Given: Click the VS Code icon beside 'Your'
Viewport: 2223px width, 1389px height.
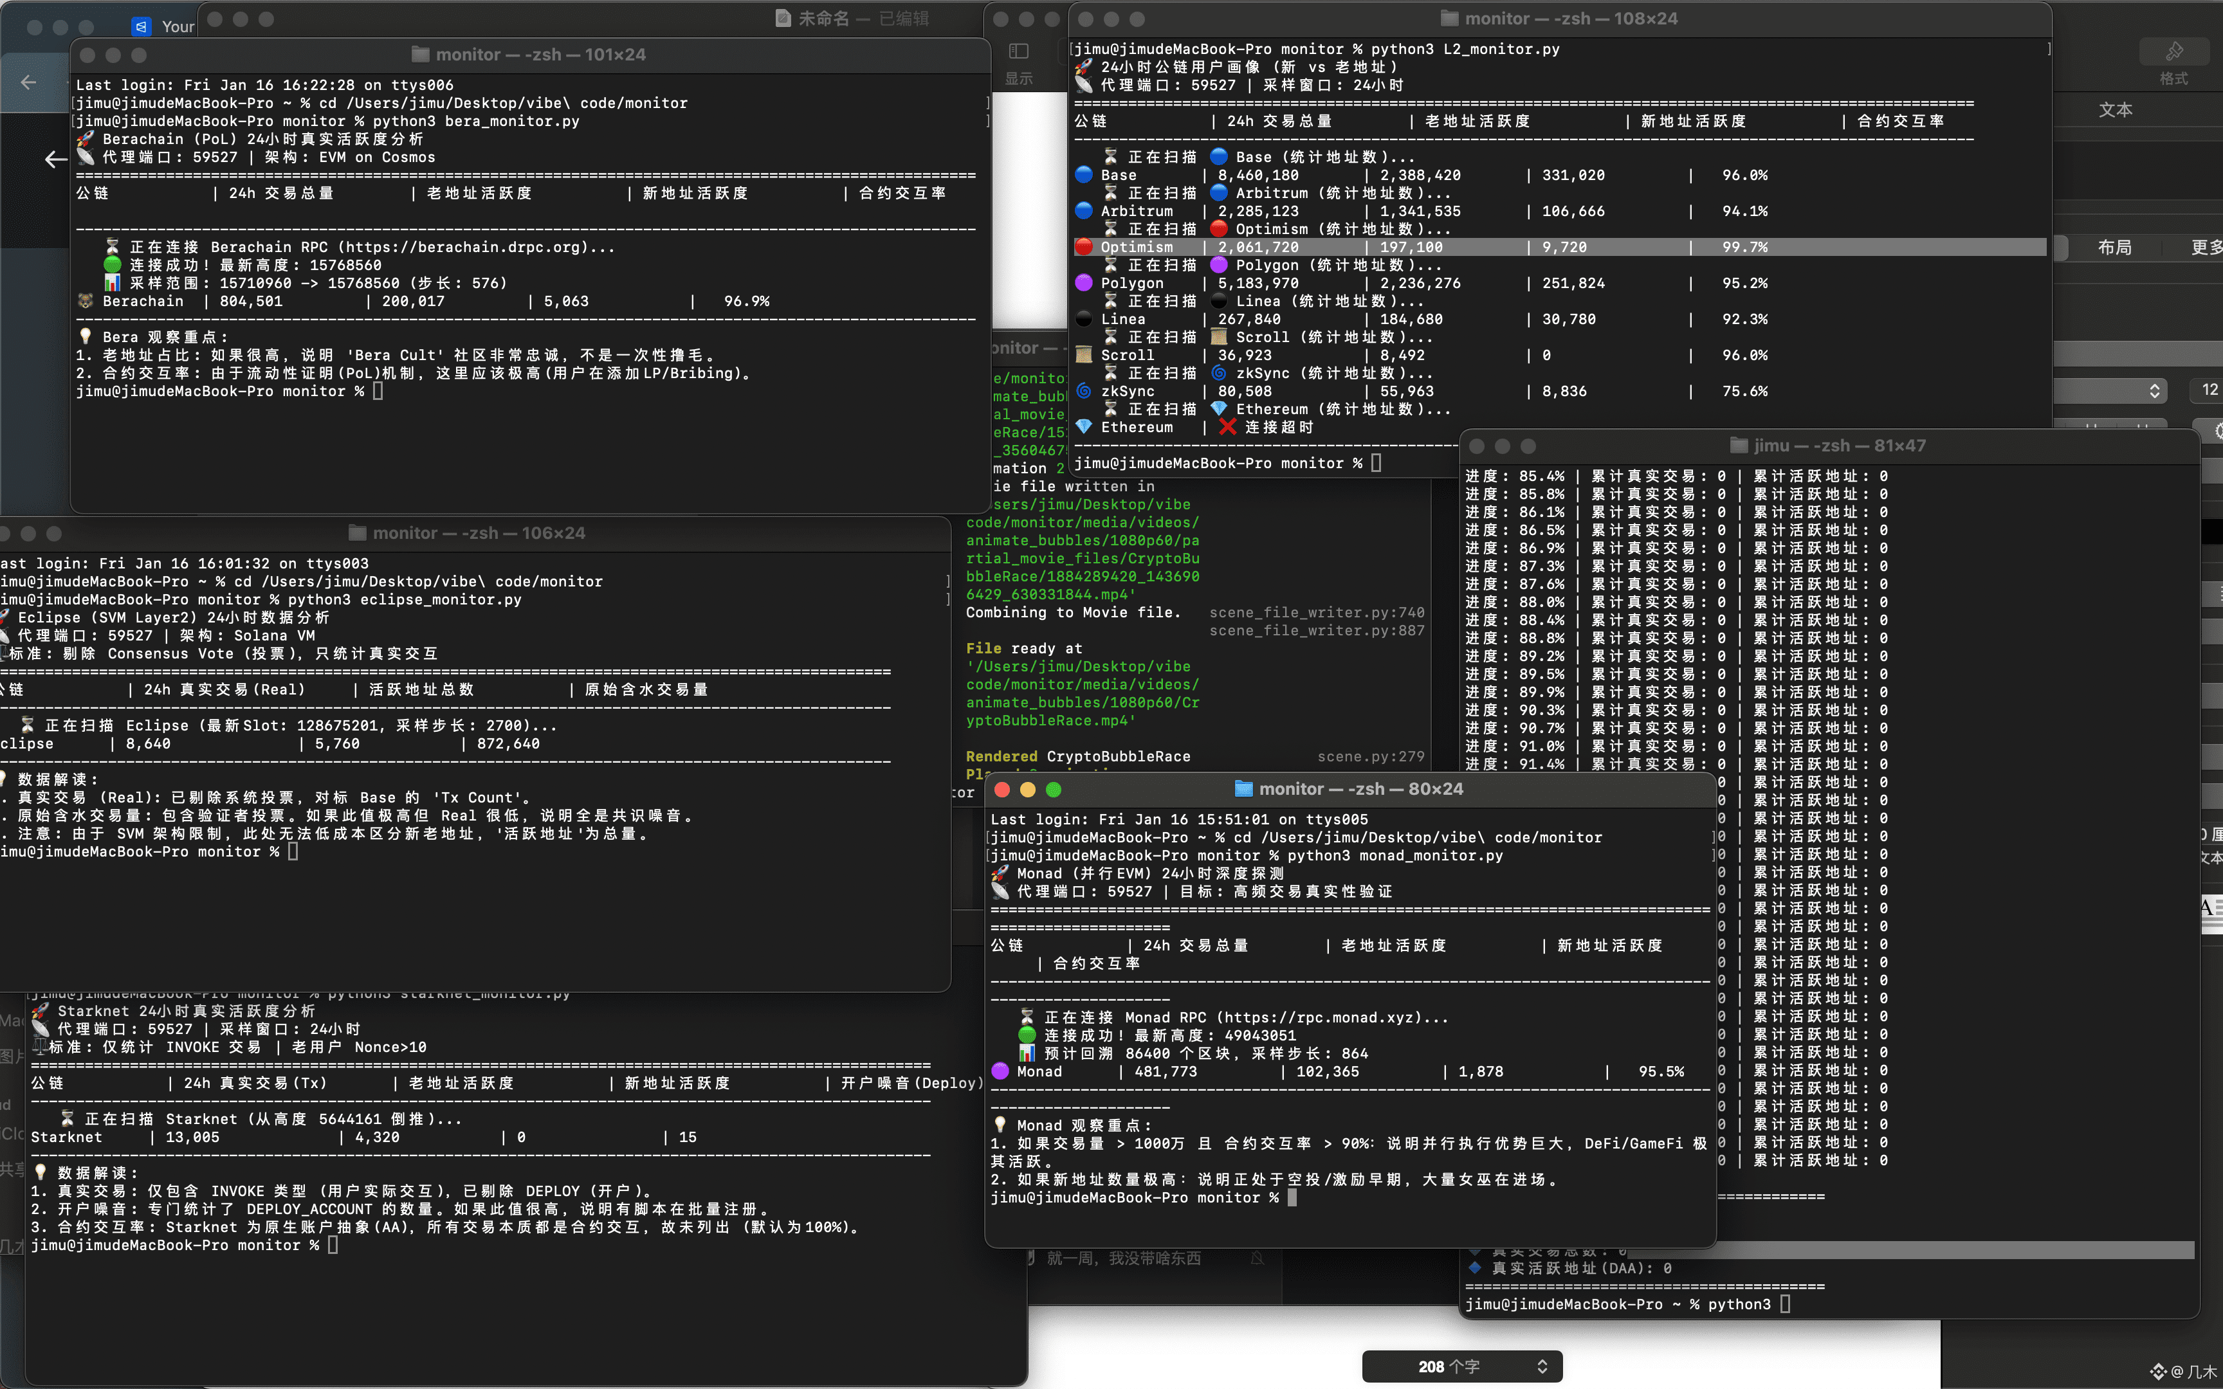Looking at the screenshot, I should [x=140, y=26].
